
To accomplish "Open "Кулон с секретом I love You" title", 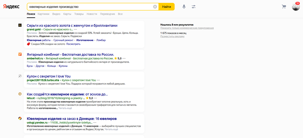I will click(x=49, y=76).
